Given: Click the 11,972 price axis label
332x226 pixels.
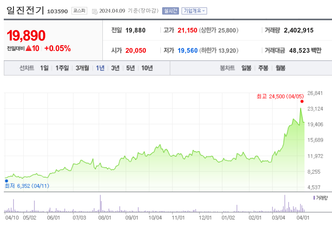Looking at the screenshot, I should tap(315, 156).
